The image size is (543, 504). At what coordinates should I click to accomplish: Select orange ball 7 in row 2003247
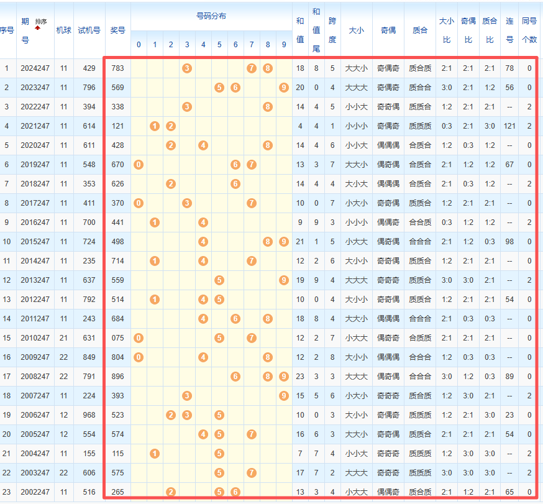[251, 473]
